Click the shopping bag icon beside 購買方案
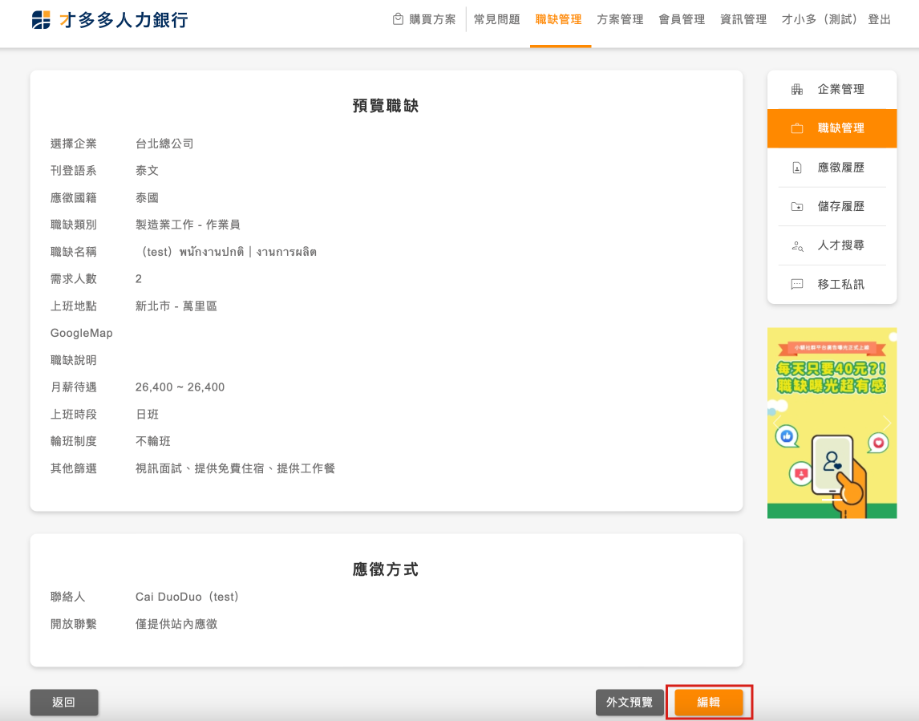This screenshot has height=721, width=919. pos(398,19)
